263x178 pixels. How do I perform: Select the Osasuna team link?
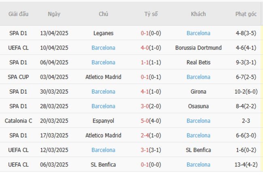(x=198, y=106)
